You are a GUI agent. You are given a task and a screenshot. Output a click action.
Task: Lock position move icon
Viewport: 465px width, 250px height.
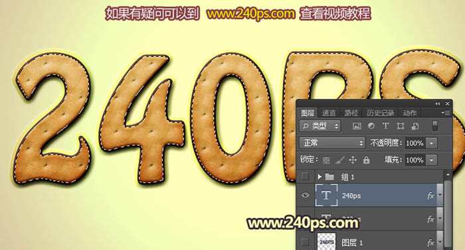(x=353, y=160)
